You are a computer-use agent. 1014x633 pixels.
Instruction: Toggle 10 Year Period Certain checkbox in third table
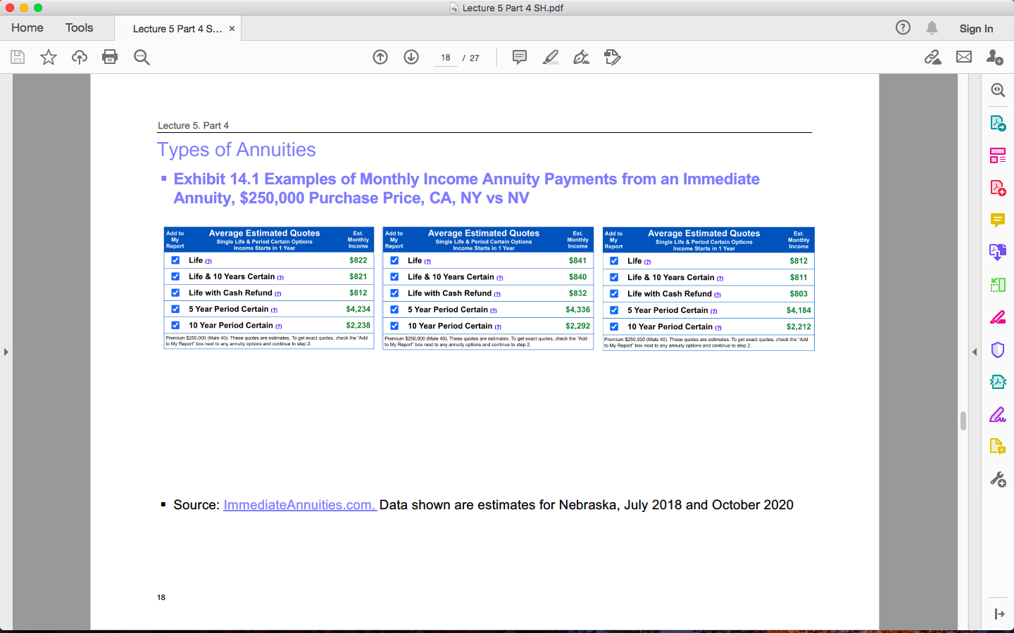[x=614, y=326]
